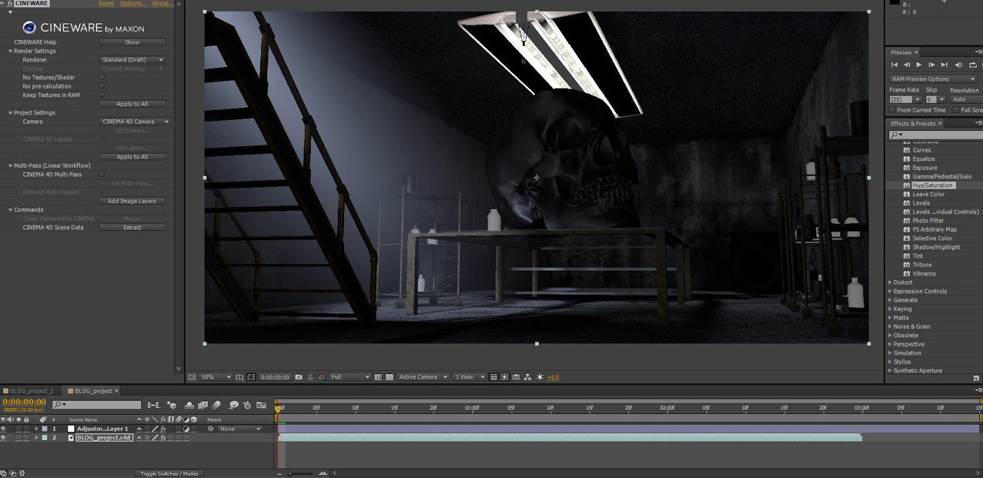Screen dimensions: 983x478
Task: Expand the Distort effects category
Action: pos(890,283)
